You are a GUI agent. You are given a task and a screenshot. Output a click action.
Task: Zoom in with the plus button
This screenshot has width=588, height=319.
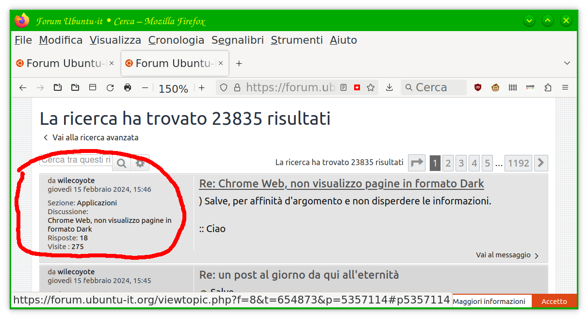point(202,88)
